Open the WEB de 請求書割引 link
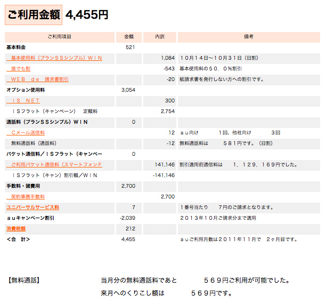Viewport: 326px width, 303px height. point(40,79)
